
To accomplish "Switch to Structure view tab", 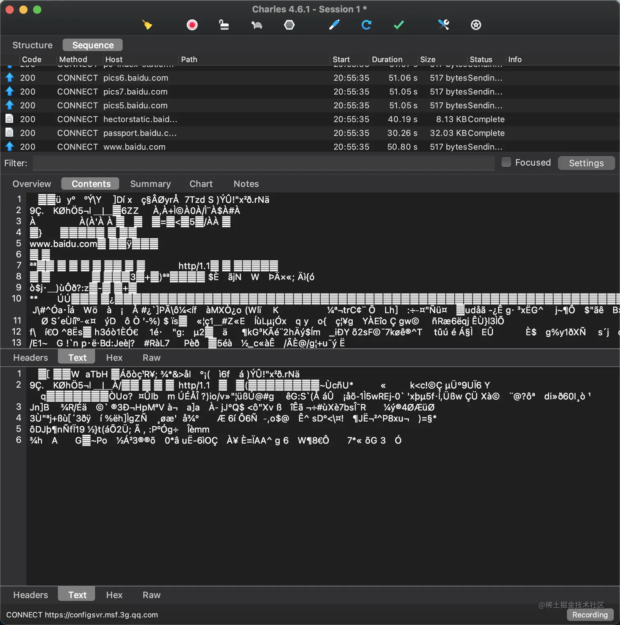I will coord(32,45).
